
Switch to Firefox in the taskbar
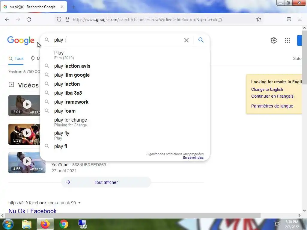pos(45,224)
